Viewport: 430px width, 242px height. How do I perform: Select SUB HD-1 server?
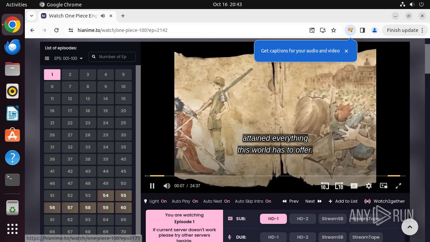273,219
